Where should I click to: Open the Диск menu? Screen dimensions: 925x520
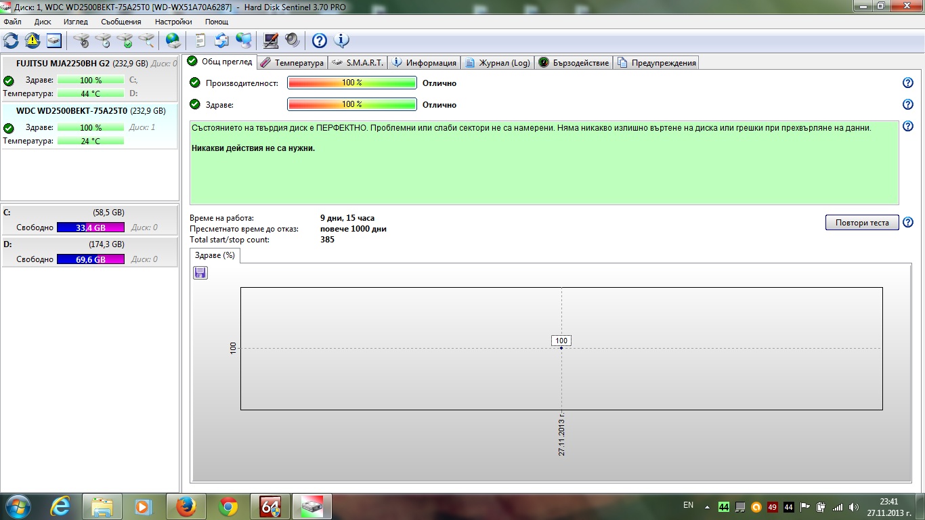[43, 22]
